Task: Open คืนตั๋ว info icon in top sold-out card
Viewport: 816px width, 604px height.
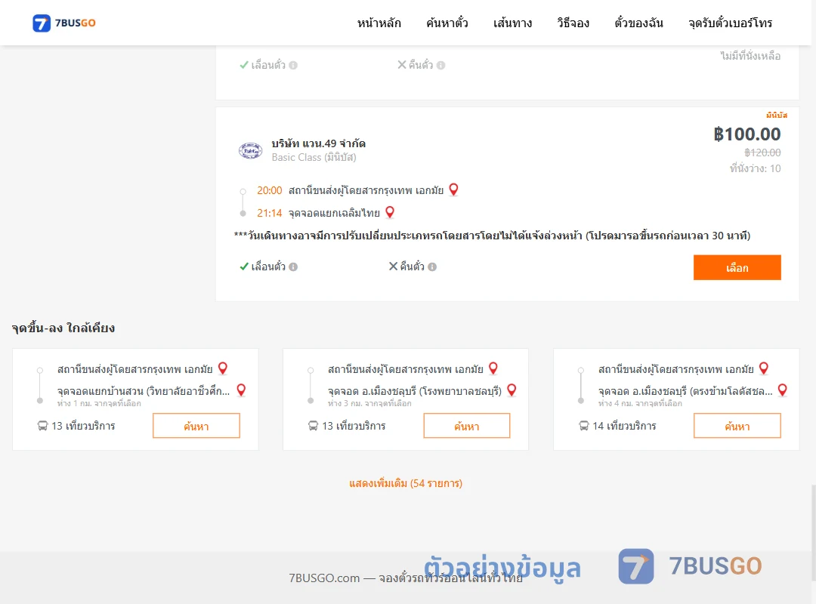Action: click(x=440, y=66)
